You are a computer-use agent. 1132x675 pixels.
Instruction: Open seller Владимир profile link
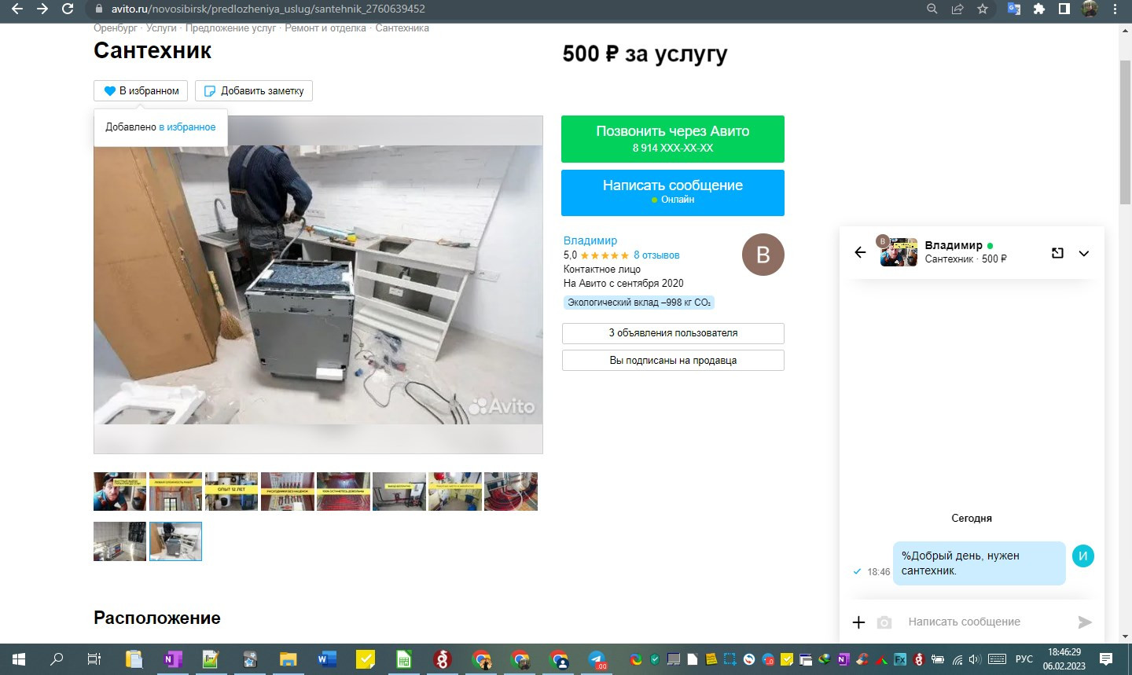click(x=590, y=240)
